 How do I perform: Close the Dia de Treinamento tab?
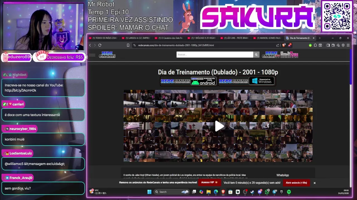[x=313, y=38]
